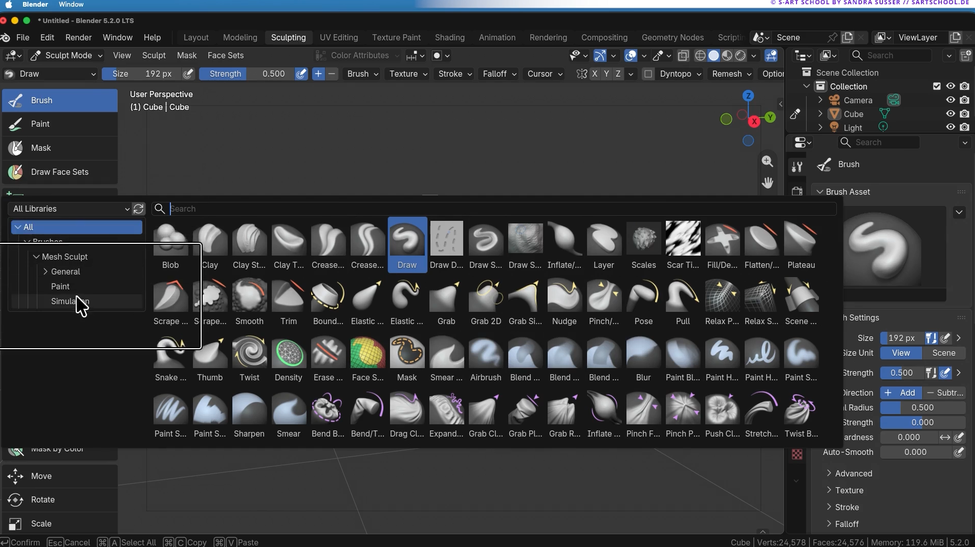The width and height of the screenshot is (975, 547).
Task: Refresh the asset library list
Action: tap(139, 209)
